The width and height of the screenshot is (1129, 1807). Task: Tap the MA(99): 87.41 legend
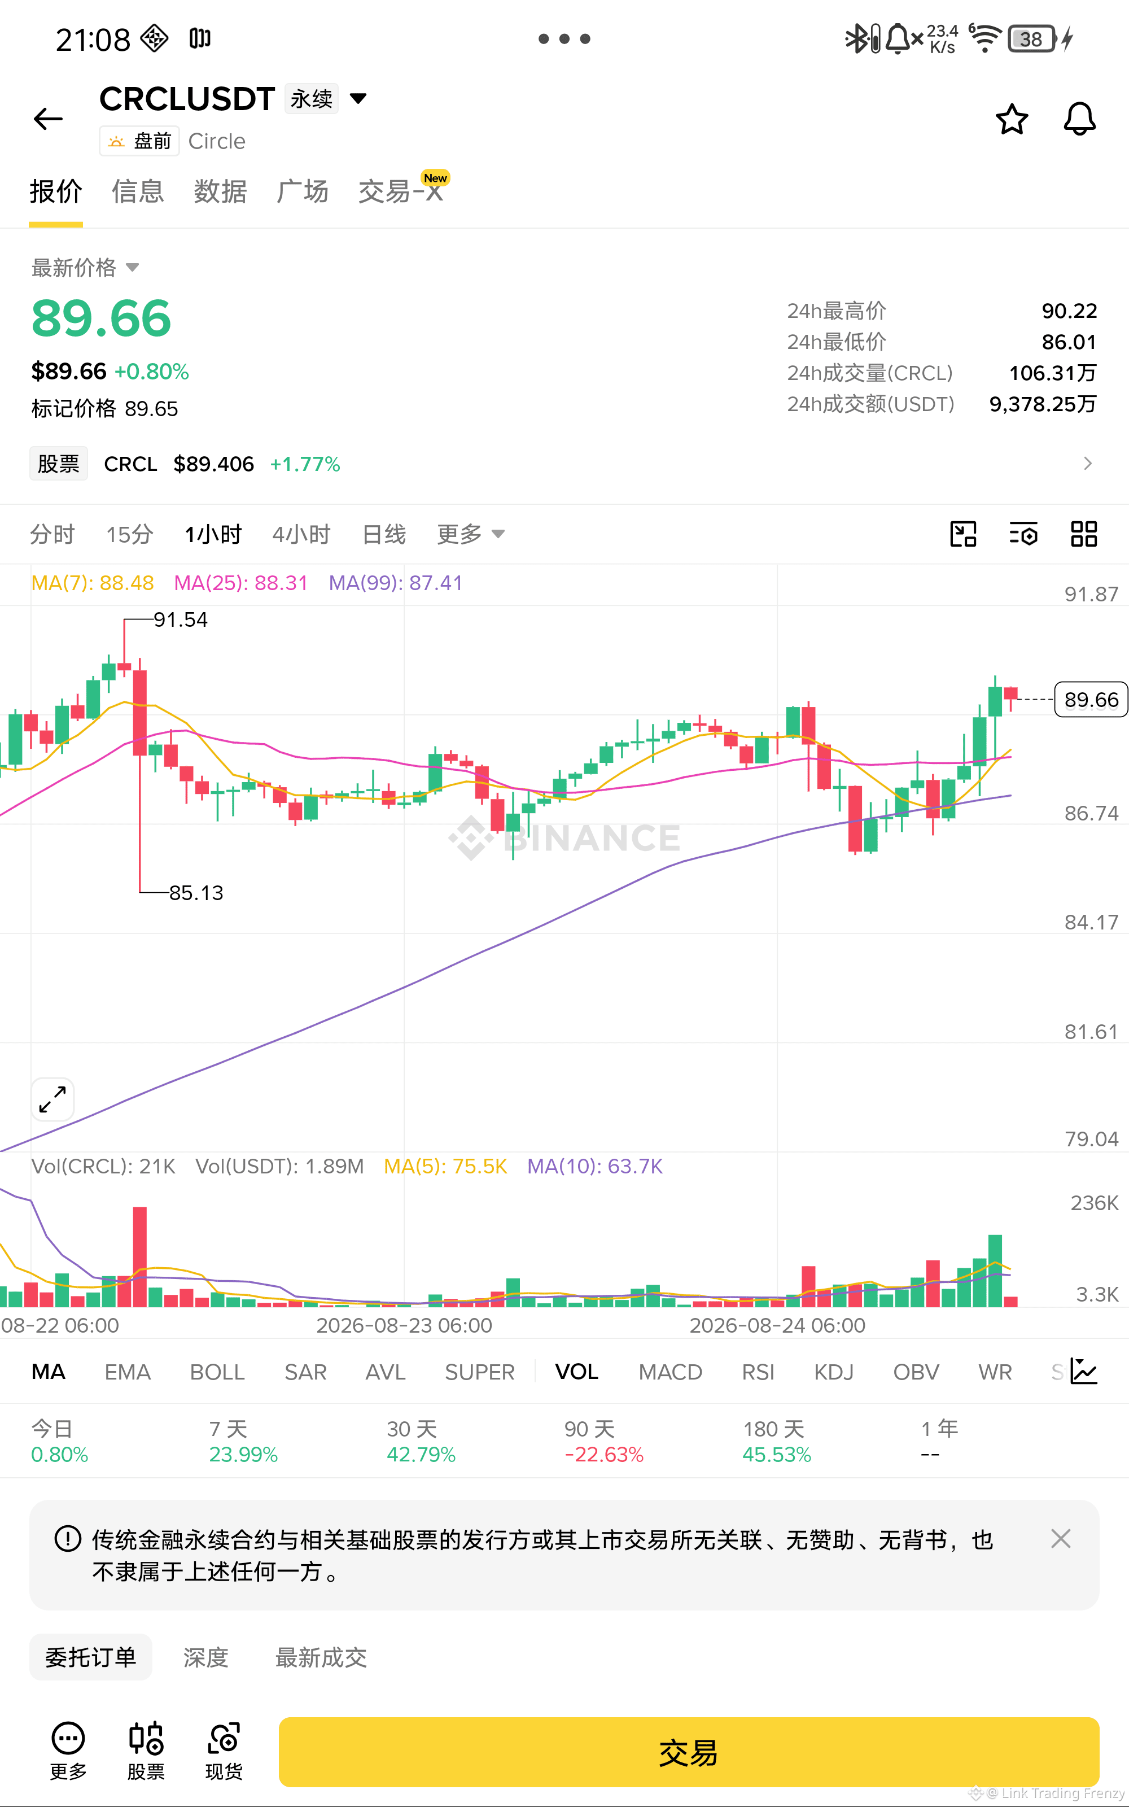396,582
